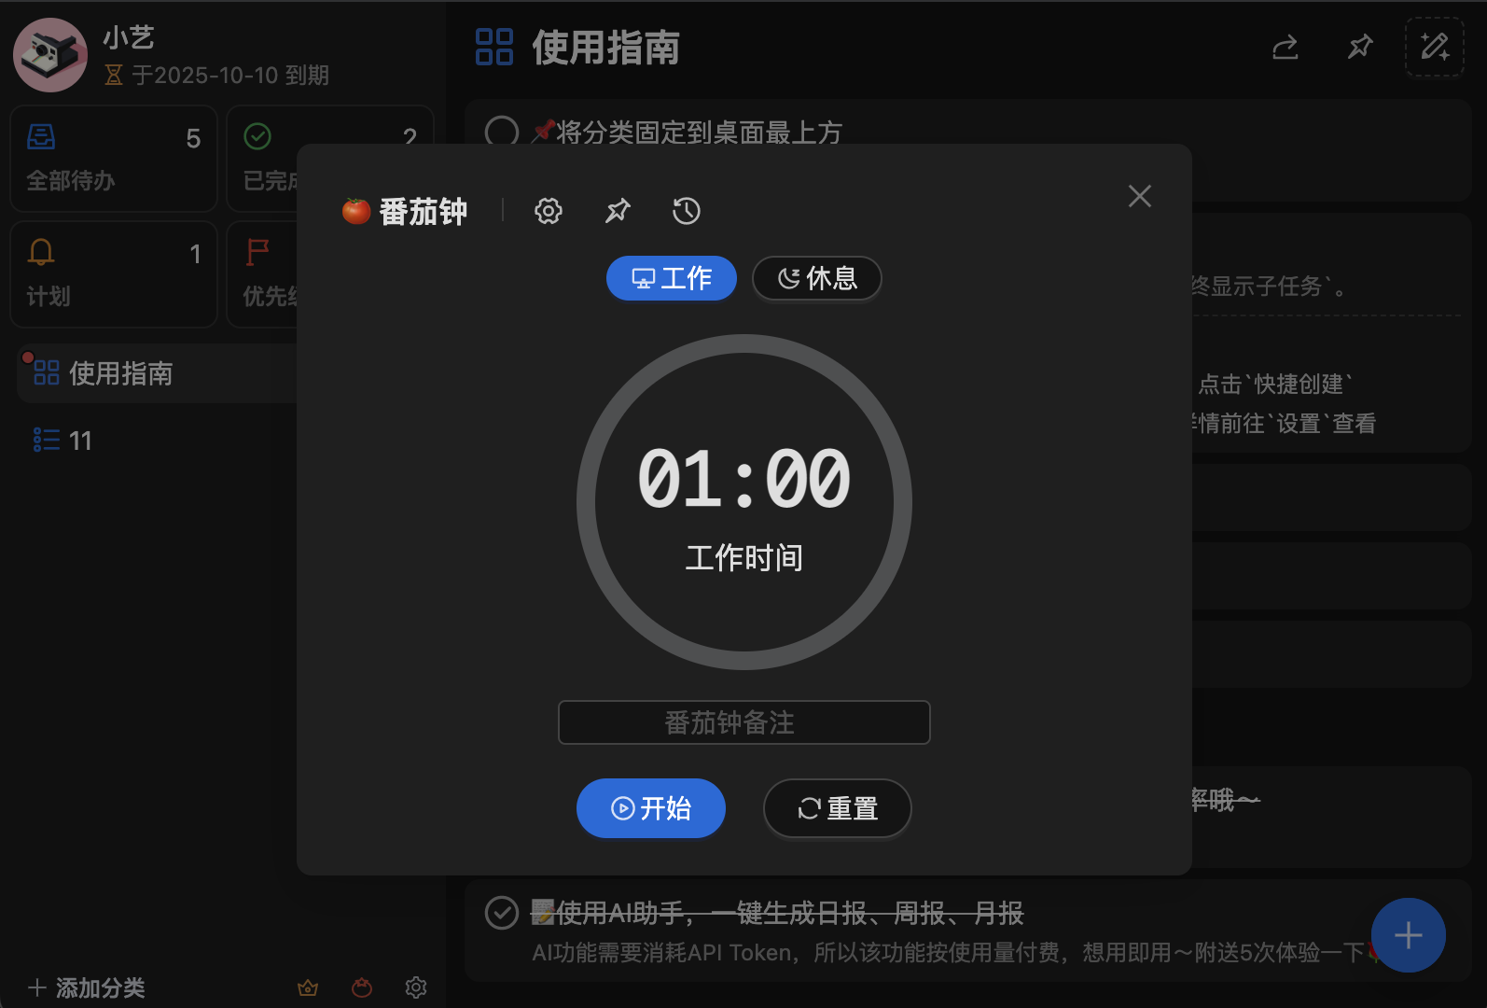Pin the Pomodoro timer window
This screenshot has width=1487, height=1008.
pyautogui.click(x=618, y=211)
